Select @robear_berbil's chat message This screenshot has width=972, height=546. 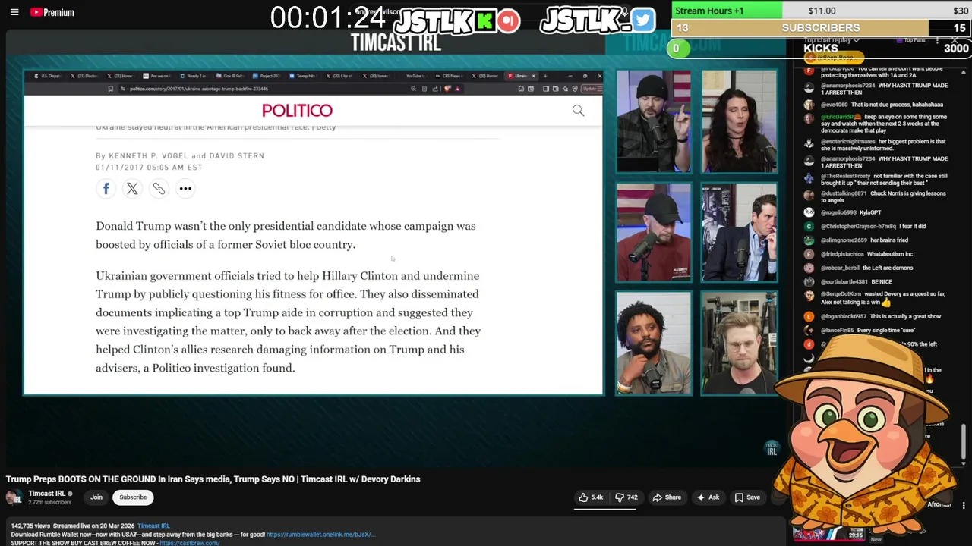[x=866, y=268]
